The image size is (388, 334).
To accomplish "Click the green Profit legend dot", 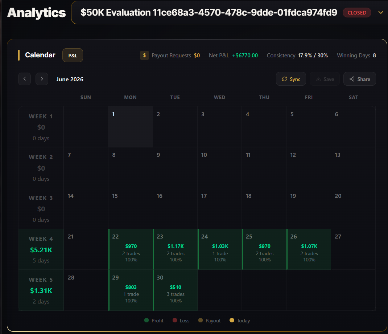I will [x=146, y=320].
